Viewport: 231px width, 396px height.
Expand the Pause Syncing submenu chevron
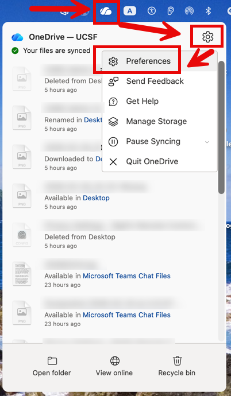point(207,142)
